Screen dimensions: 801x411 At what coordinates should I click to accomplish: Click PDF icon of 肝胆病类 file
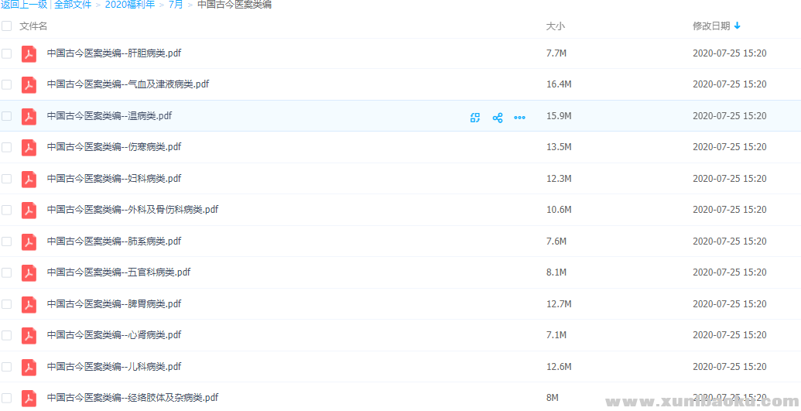29,54
